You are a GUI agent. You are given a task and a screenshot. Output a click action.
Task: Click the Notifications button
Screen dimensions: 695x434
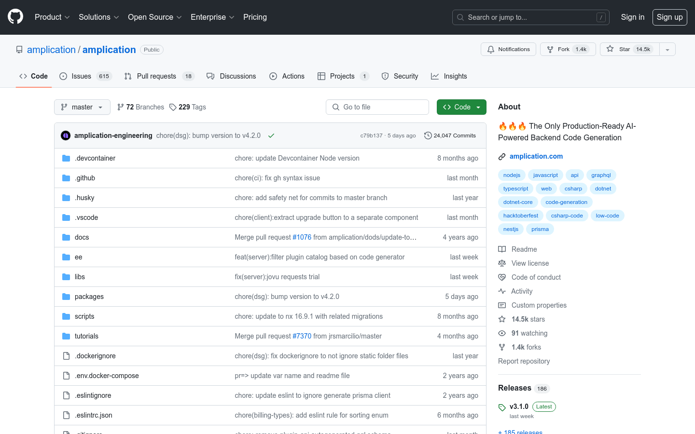pyautogui.click(x=508, y=49)
